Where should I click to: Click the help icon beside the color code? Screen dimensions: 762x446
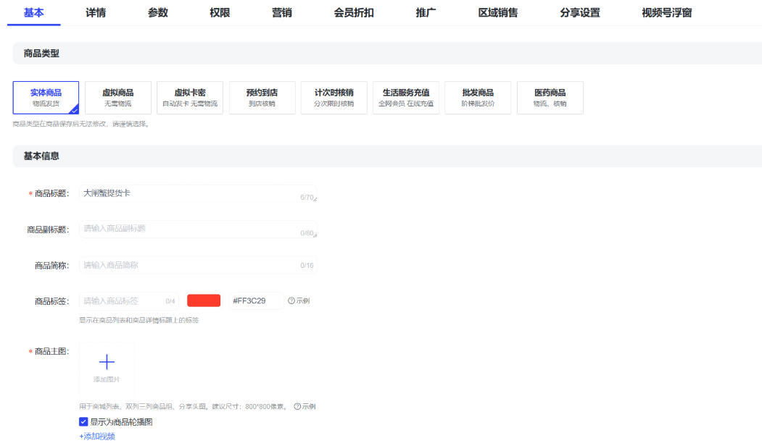click(291, 300)
